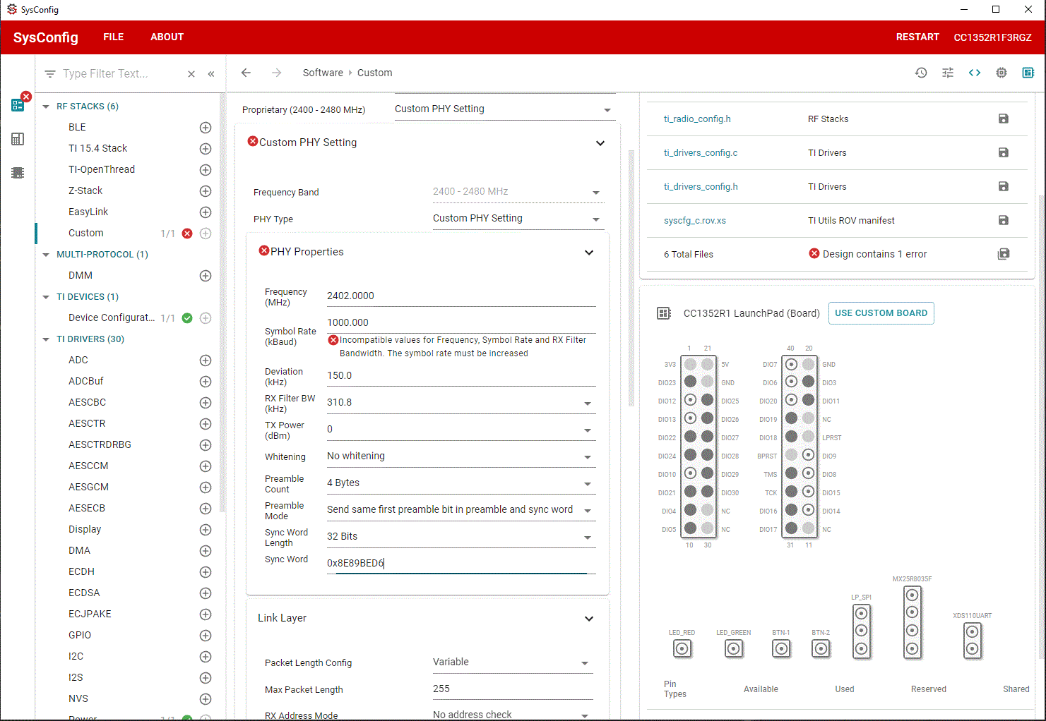The image size is (1046, 721).
Task: Open the software view in the left rail
Action: (18, 105)
